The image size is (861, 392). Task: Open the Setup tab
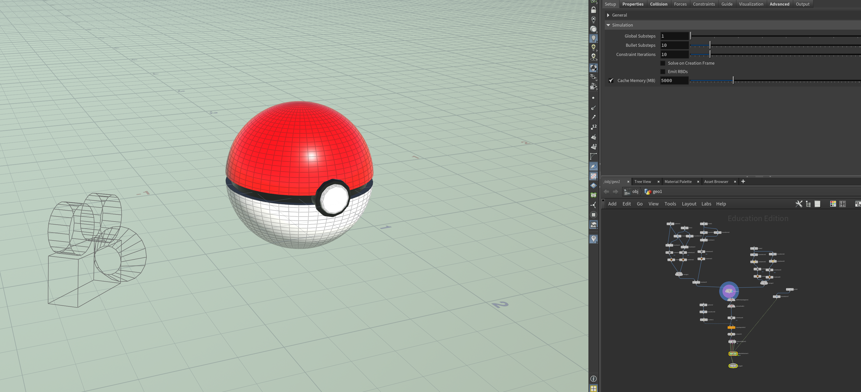(610, 4)
